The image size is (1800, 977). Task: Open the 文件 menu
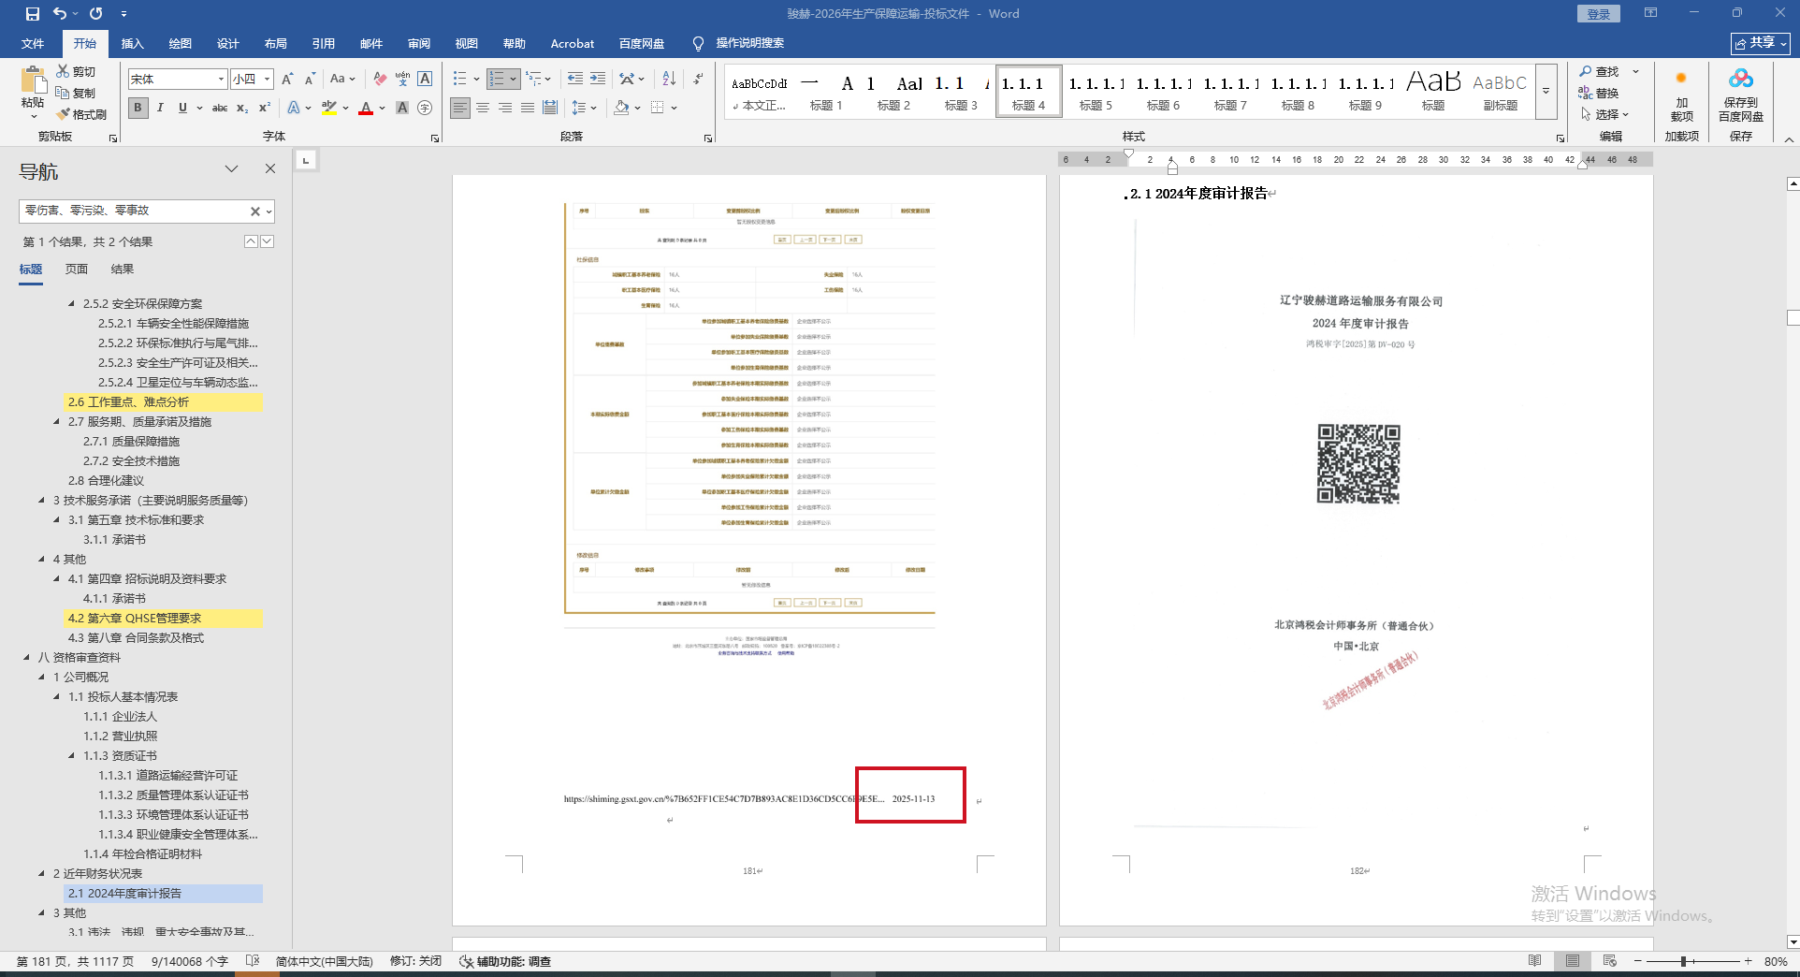point(33,43)
